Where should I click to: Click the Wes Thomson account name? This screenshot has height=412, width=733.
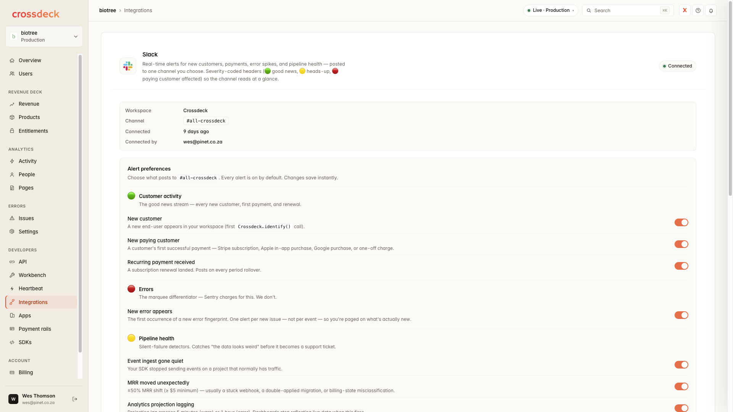[x=39, y=396]
